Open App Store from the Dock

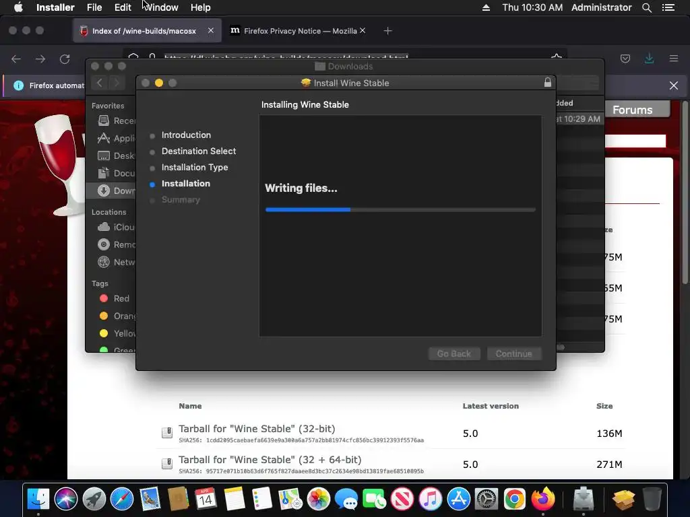coord(458,499)
